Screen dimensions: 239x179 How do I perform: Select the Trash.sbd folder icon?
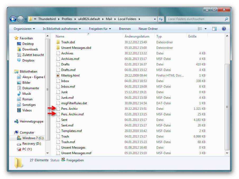pos(58,42)
